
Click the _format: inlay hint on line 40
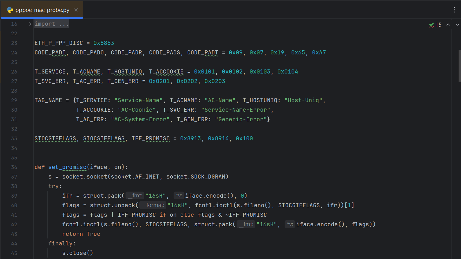point(153,205)
